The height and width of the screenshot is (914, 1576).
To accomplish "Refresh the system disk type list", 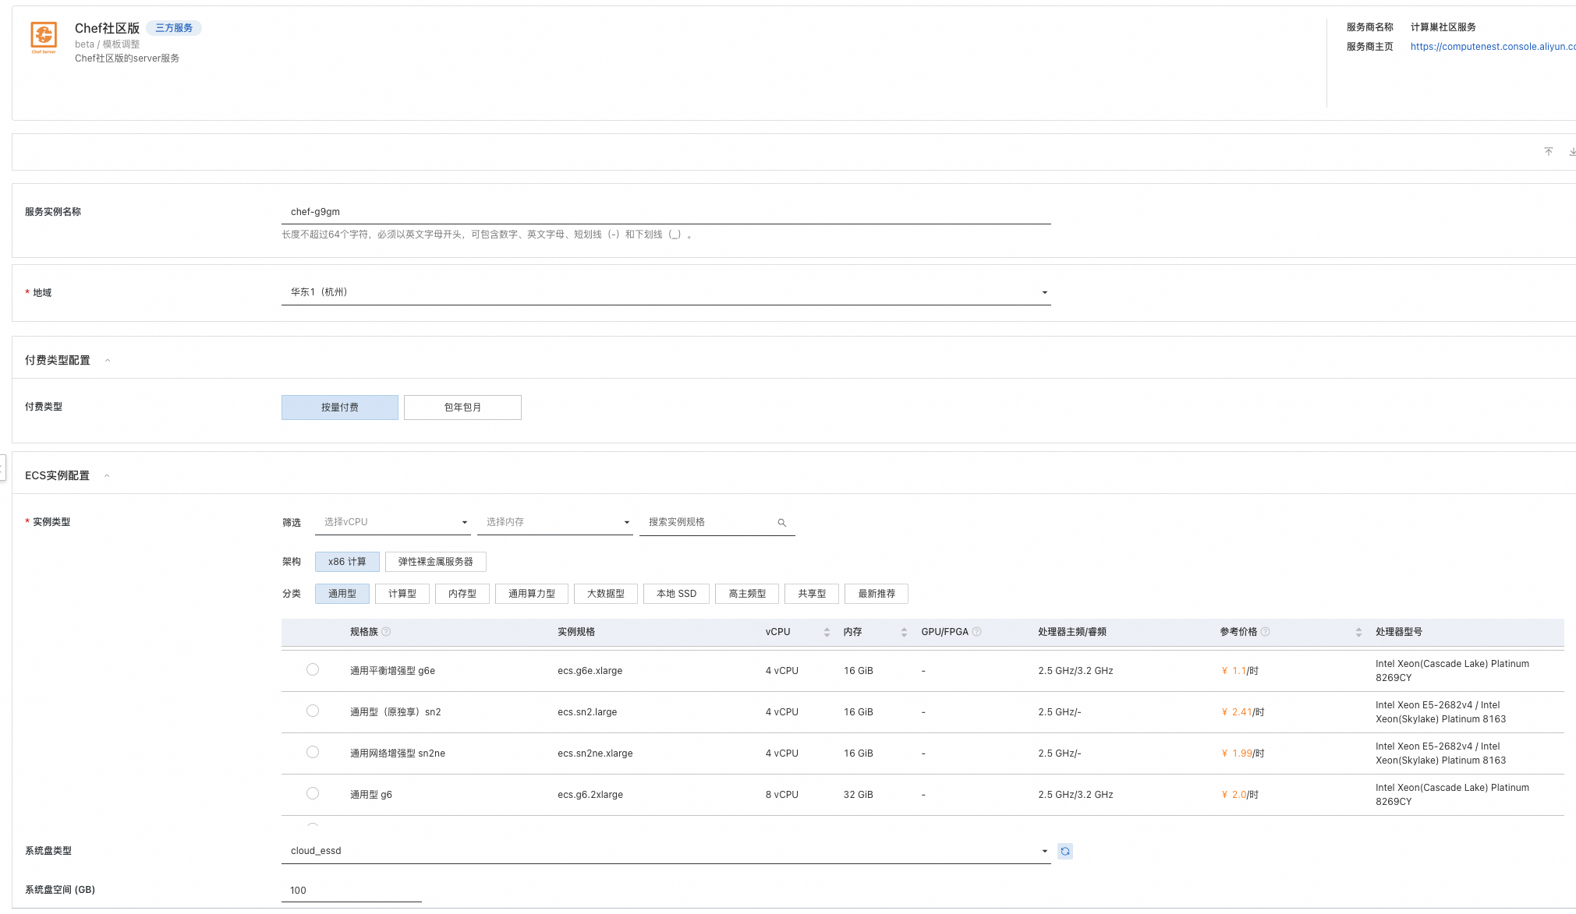I will coord(1065,851).
